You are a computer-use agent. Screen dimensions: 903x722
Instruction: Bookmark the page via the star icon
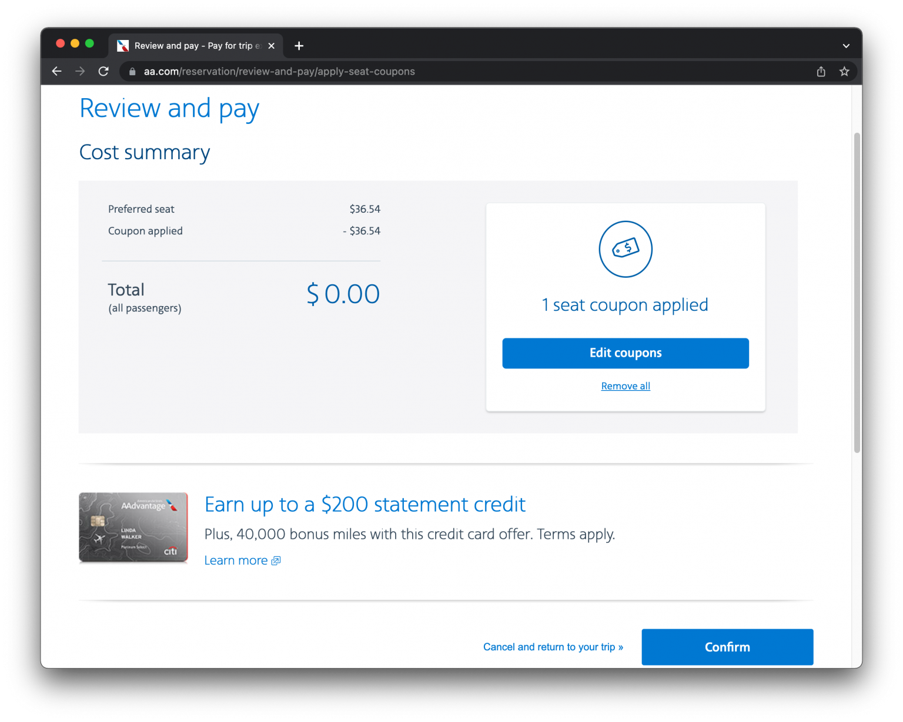click(x=844, y=71)
